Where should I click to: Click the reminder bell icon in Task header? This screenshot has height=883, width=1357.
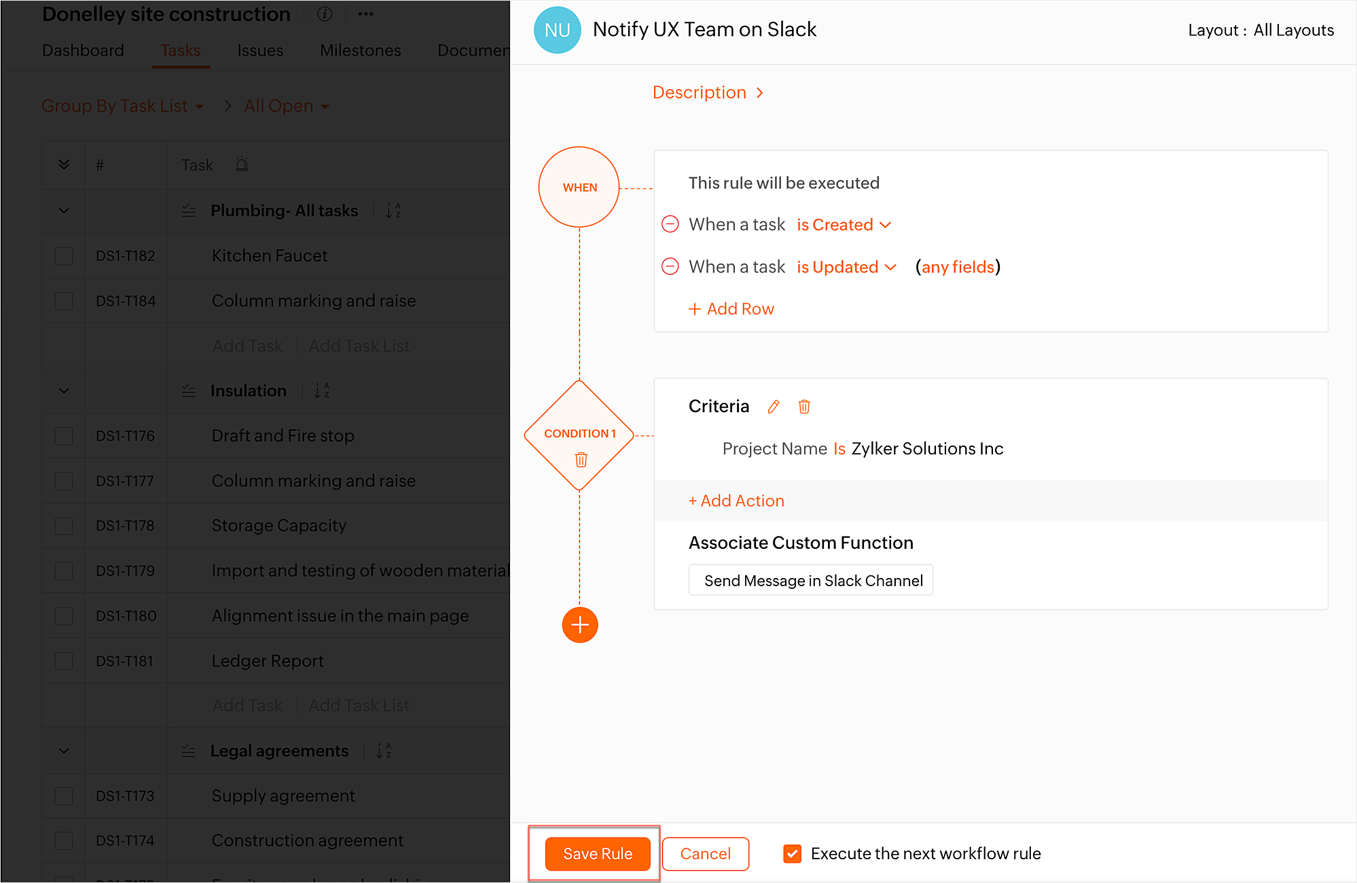pos(242,164)
